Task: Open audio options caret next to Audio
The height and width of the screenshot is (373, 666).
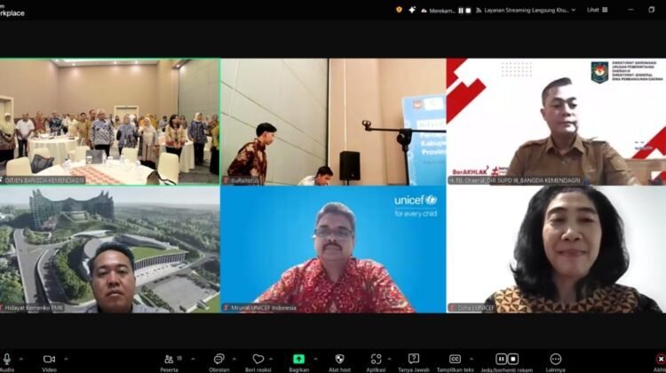Action: click(21, 360)
